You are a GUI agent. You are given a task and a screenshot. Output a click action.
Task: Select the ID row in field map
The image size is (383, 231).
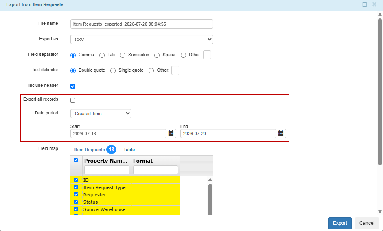pyautogui.click(x=125, y=180)
